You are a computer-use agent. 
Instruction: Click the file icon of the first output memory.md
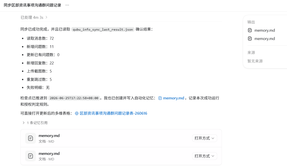click(x=250, y=30)
